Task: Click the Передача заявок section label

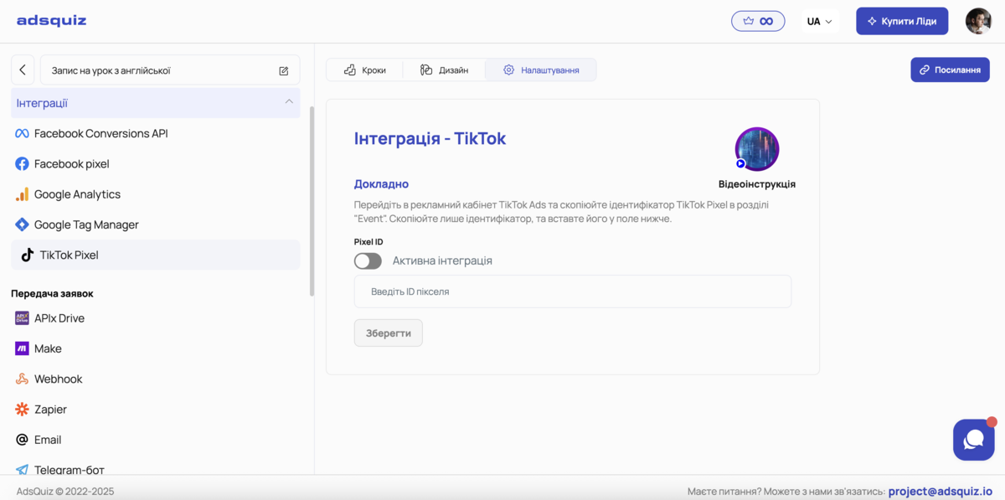Action: (52, 294)
